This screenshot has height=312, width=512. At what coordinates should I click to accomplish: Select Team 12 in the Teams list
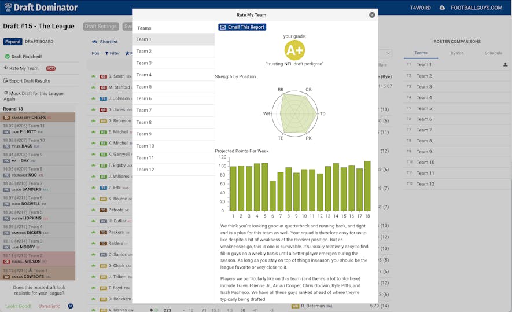(x=174, y=170)
